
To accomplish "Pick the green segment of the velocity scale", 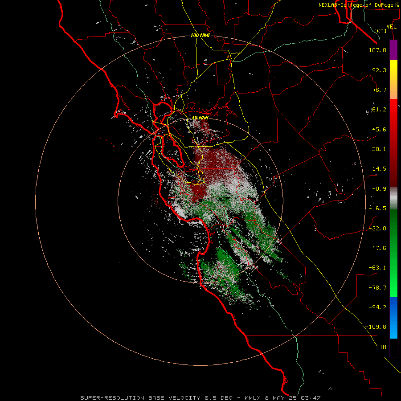I will point(393,254).
